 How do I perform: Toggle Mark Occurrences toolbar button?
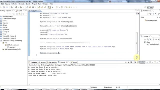click(50, 7)
